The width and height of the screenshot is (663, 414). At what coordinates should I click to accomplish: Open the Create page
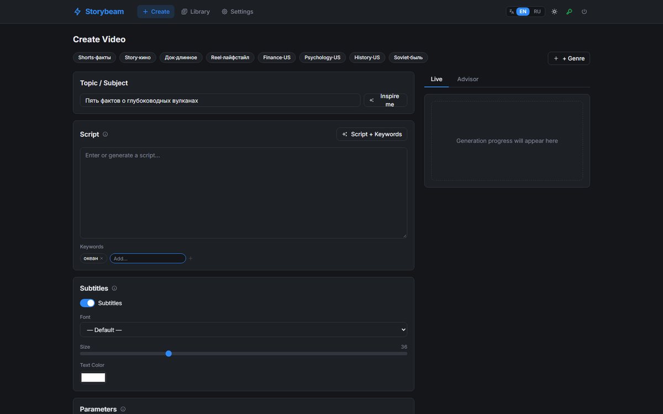(x=156, y=12)
